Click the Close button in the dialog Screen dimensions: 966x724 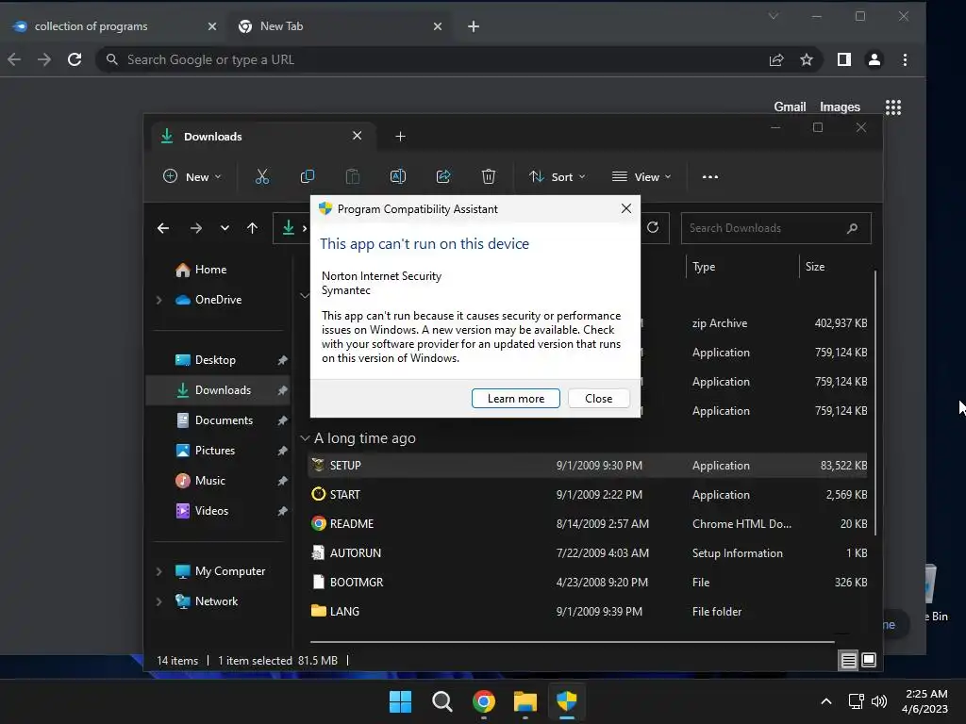tap(598, 399)
